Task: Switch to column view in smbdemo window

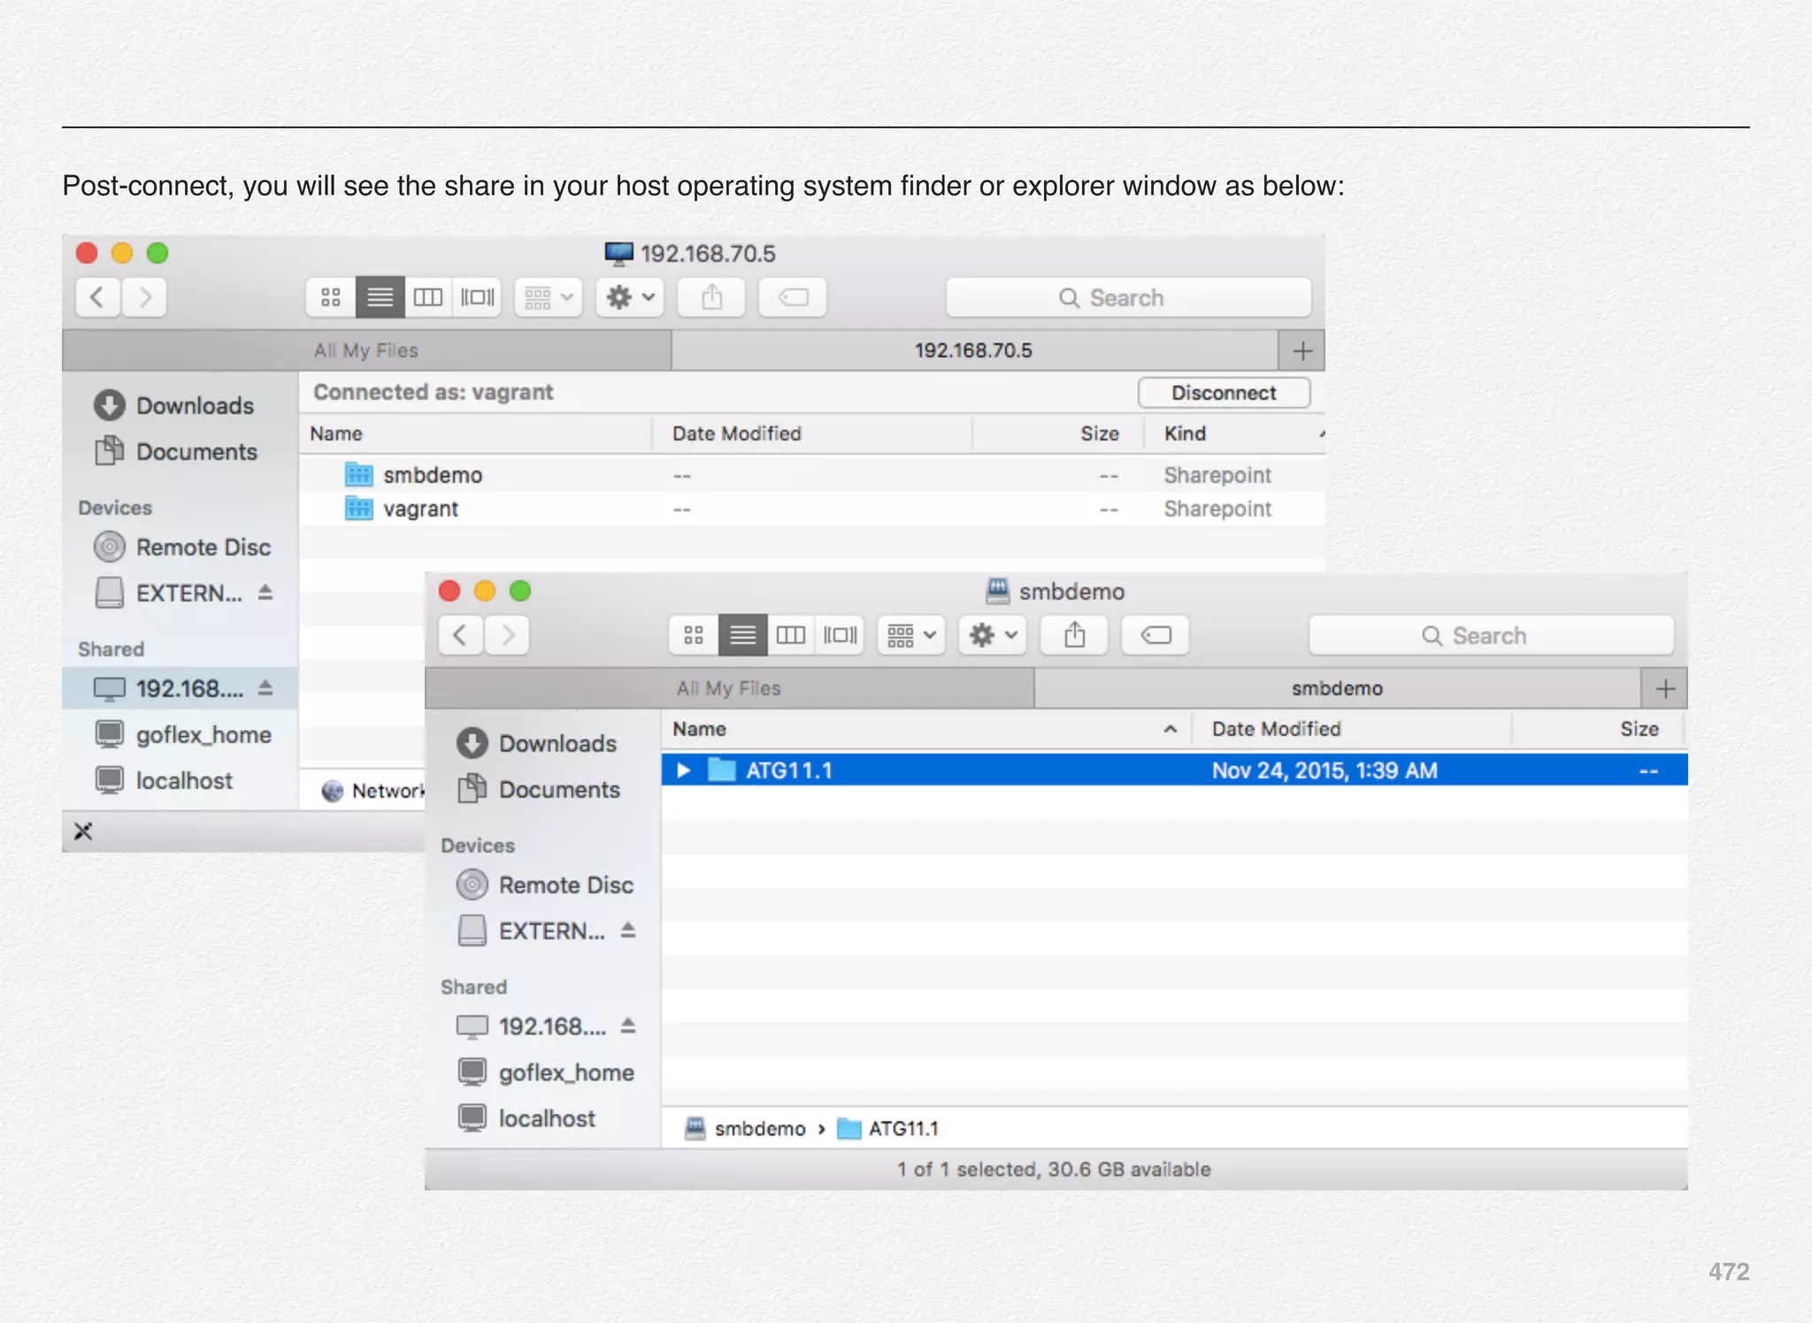Action: tap(791, 635)
